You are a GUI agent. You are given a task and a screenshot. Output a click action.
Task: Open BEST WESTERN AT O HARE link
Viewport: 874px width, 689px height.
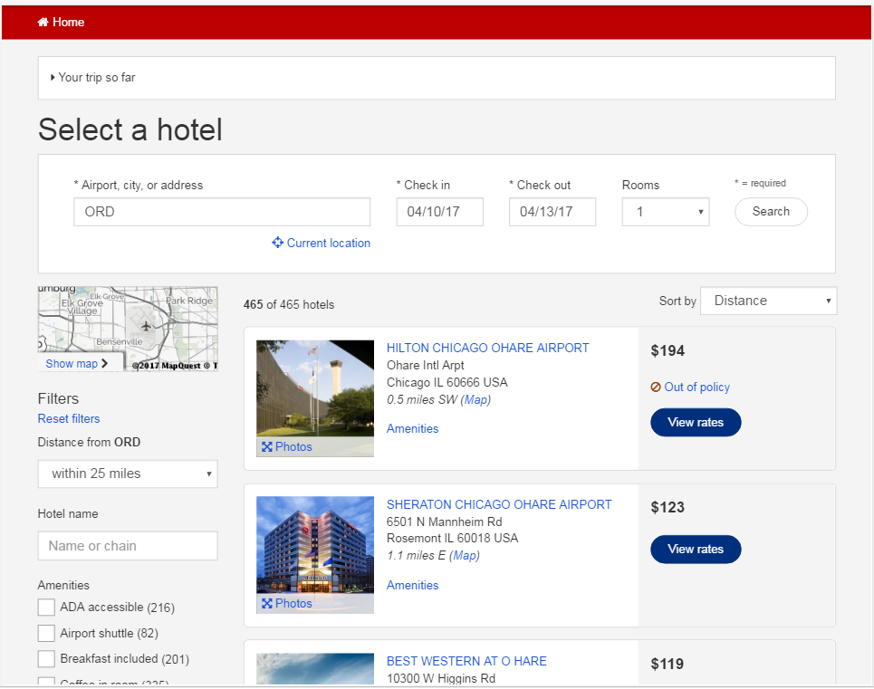[466, 661]
